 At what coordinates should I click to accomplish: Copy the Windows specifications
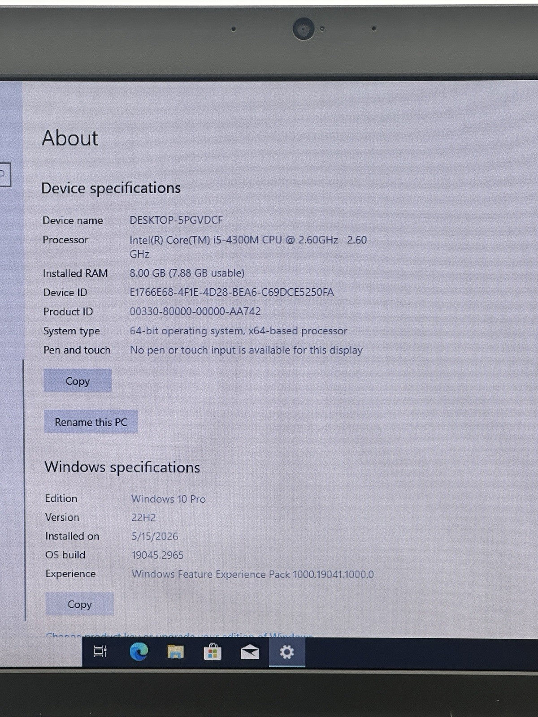tap(79, 604)
